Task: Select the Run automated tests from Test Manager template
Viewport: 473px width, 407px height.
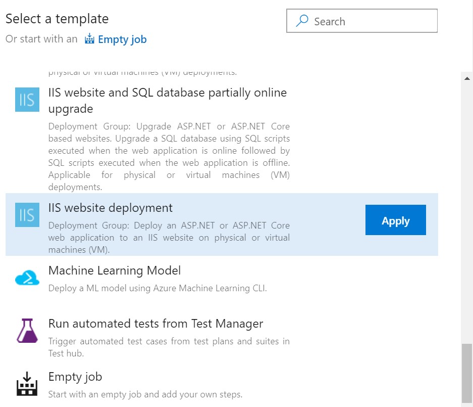Action: (155, 324)
